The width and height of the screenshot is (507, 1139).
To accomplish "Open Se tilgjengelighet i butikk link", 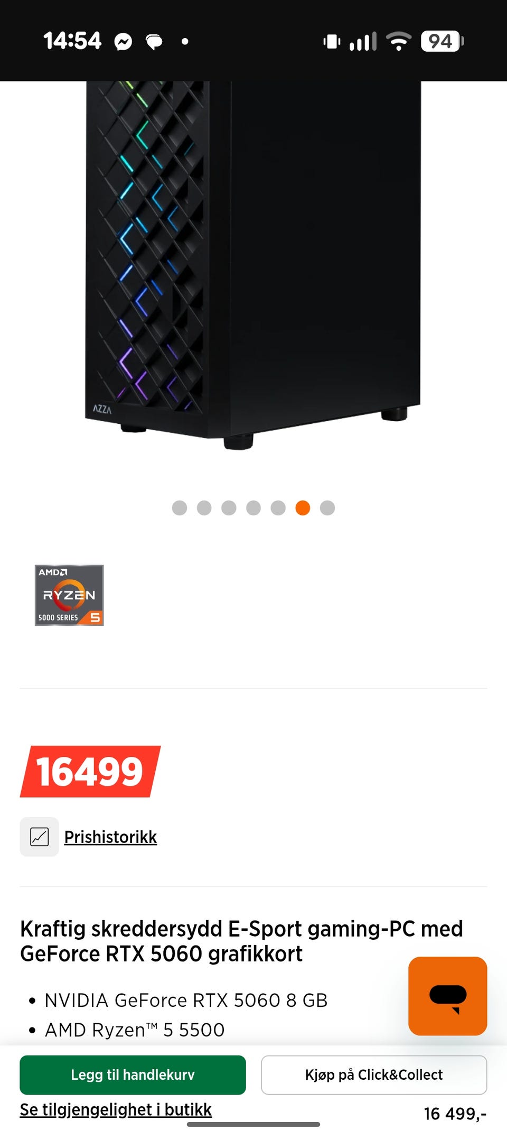I will pyautogui.click(x=116, y=1109).
